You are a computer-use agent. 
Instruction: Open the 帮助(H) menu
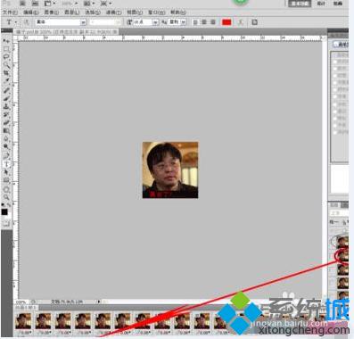[x=178, y=12]
